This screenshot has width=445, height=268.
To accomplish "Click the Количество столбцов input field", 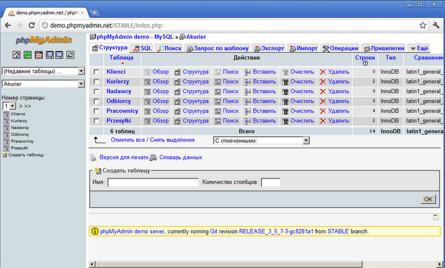I will click(x=271, y=182).
